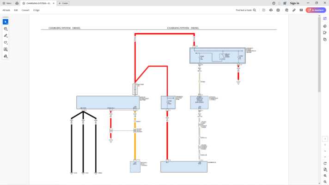This screenshot has height=185, width=329.
Task: Click the Copy link icon
Action: tap(294, 10)
